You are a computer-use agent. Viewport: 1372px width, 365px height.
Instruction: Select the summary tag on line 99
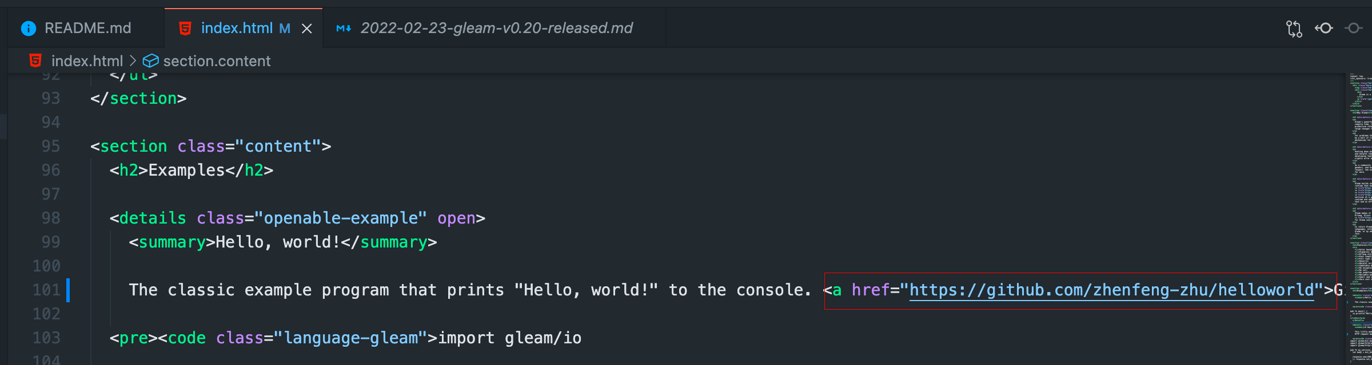pyautogui.click(x=171, y=242)
